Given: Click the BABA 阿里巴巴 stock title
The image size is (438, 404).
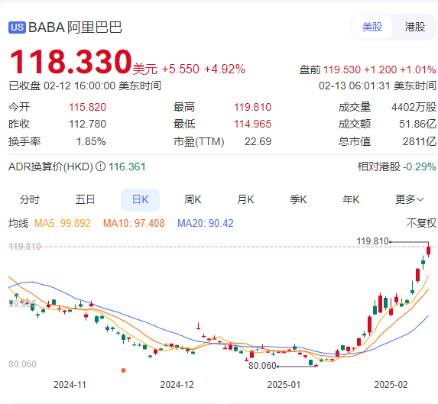Looking at the screenshot, I should (x=75, y=27).
